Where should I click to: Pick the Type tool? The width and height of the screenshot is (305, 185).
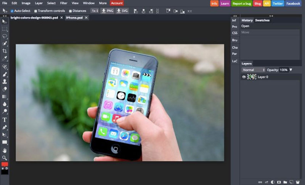[x=5, y=120]
